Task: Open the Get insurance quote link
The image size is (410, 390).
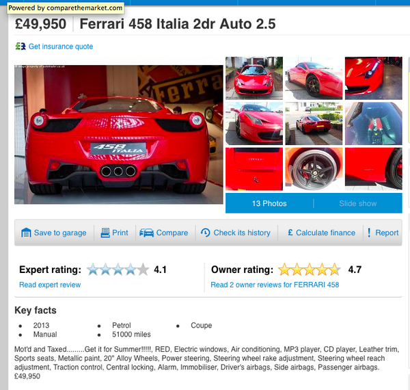Action: point(61,47)
